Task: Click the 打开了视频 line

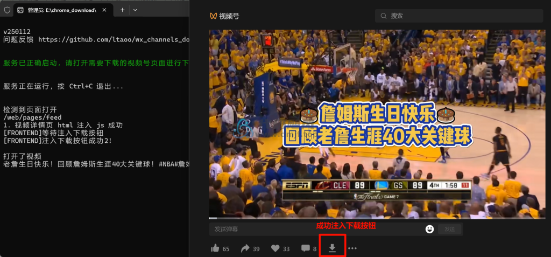Action: click(22, 156)
